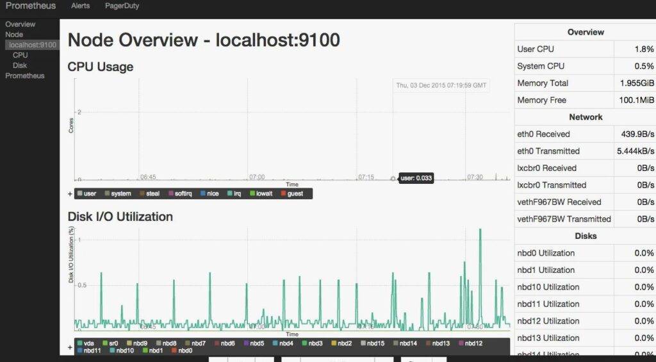
Task: Click the Disk I/O Utilization heading
Action: (x=120, y=217)
